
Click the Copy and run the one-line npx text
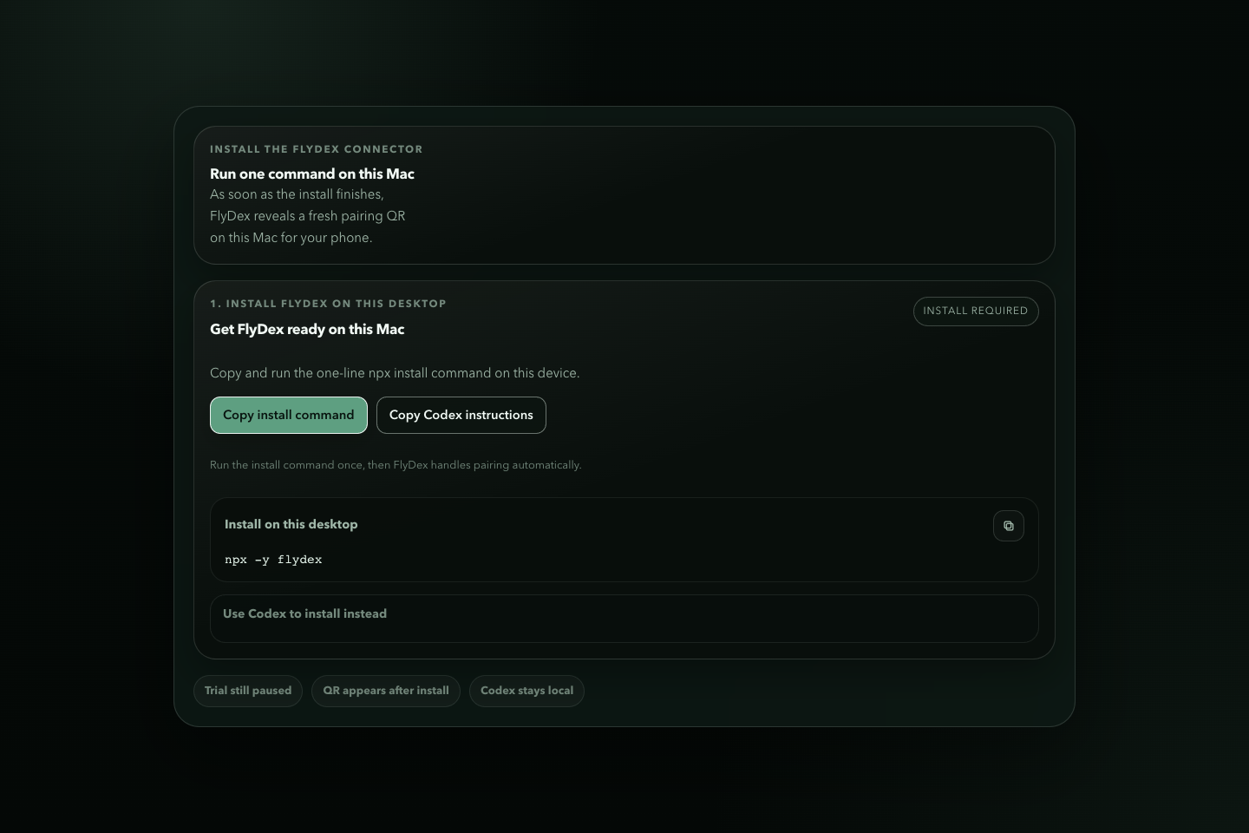(395, 373)
